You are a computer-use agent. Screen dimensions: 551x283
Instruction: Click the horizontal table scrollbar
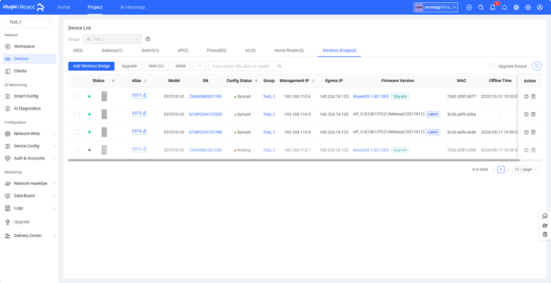point(294,160)
